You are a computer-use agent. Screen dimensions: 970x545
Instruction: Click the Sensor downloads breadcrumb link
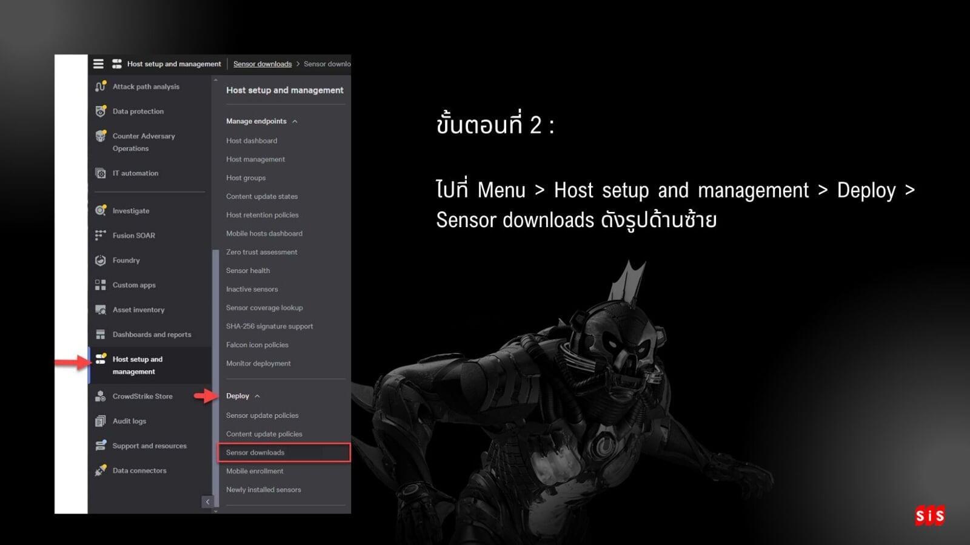[x=263, y=64]
